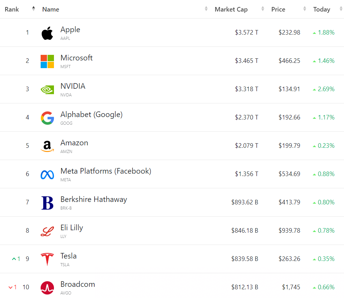
Task: Open the Meta Platforms (Facebook) link
Action: tap(106, 171)
